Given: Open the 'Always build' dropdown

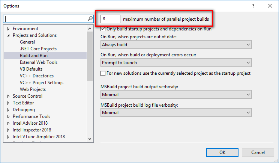Looking at the screenshot, I should pos(176,45).
